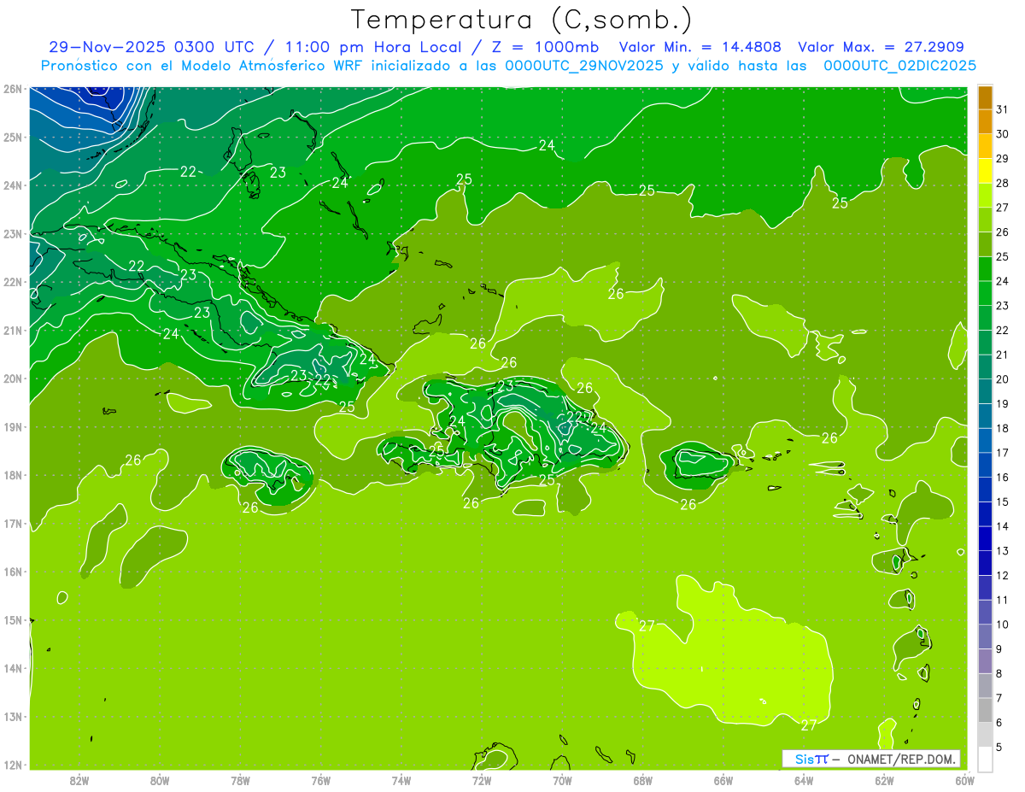Click the '0000UTC_02DIC2025' valid-until text

tap(899, 65)
